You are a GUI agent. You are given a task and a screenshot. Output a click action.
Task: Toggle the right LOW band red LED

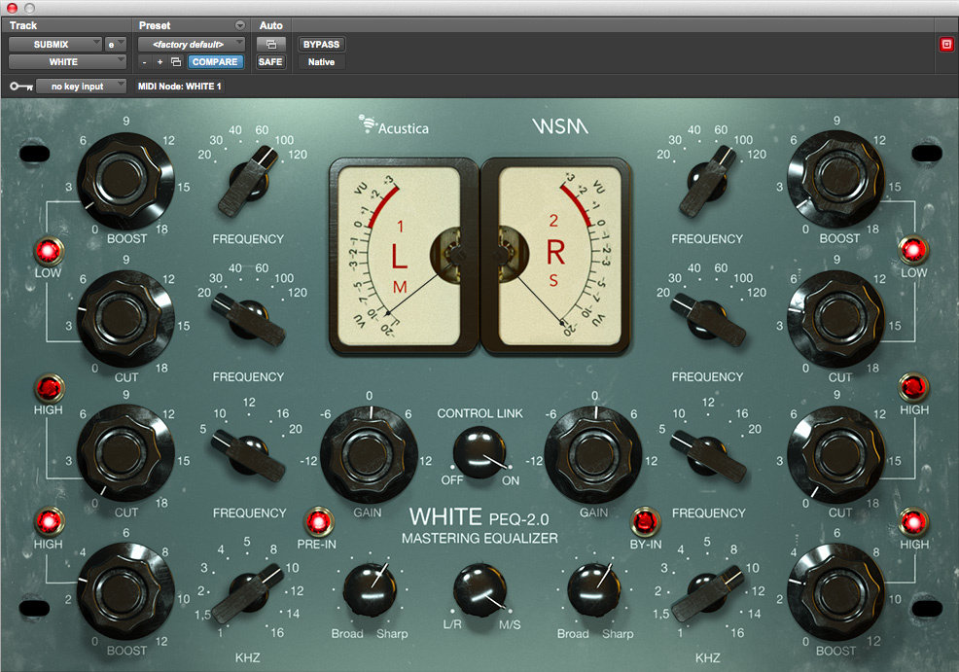click(913, 250)
